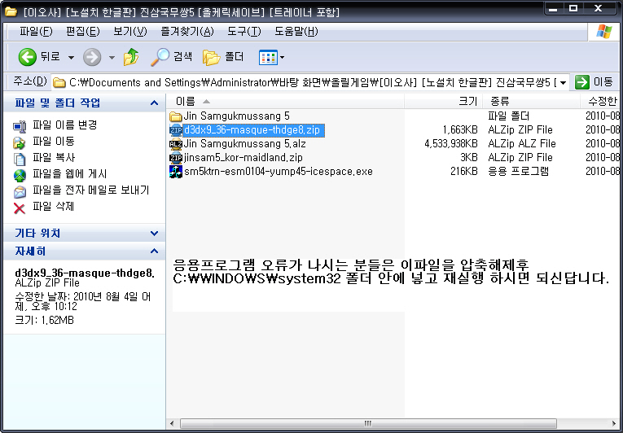Screen dimensions: 623x433
Task: Select the d3dx9_36-masque-thdge8.zip file icon
Action: click(175, 130)
